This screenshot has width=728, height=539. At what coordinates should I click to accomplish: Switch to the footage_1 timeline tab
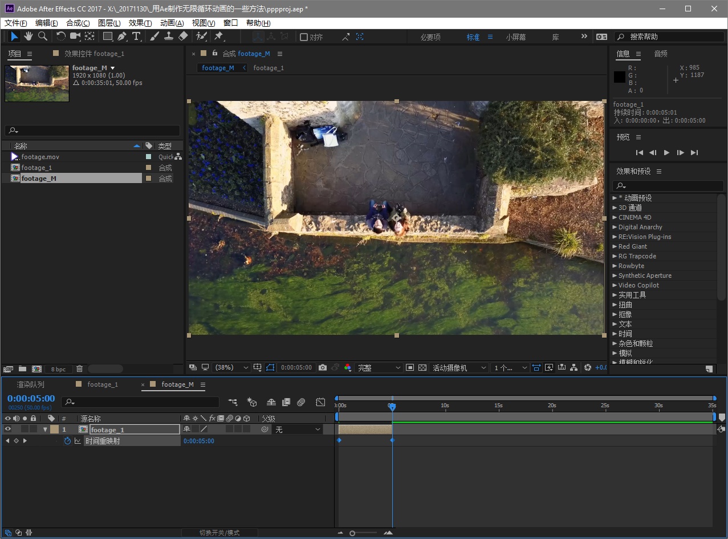coord(103,384)
